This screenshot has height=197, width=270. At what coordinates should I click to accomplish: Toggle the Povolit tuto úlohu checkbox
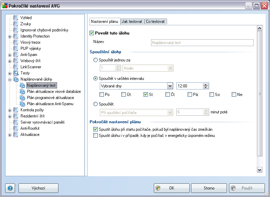(x=92, y=33)
